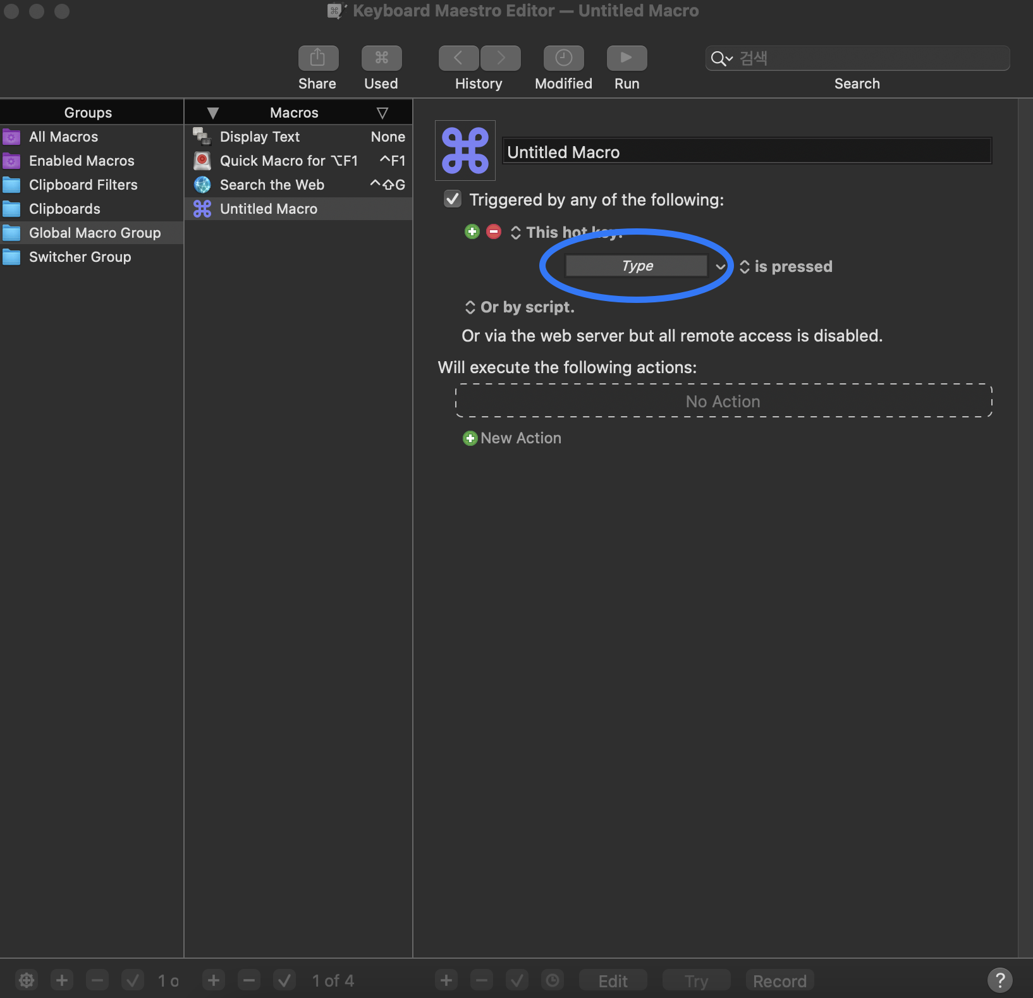Open the 'Or by script' popup
1033x998 pixels.
point(470,307)
